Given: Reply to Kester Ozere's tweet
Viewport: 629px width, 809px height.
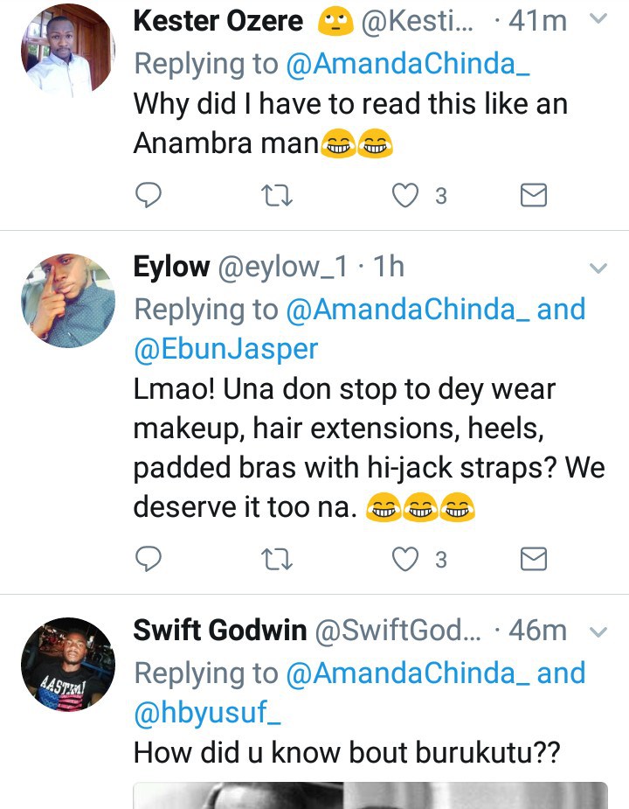Looking at the screenshot, I should tap(149, 195).
